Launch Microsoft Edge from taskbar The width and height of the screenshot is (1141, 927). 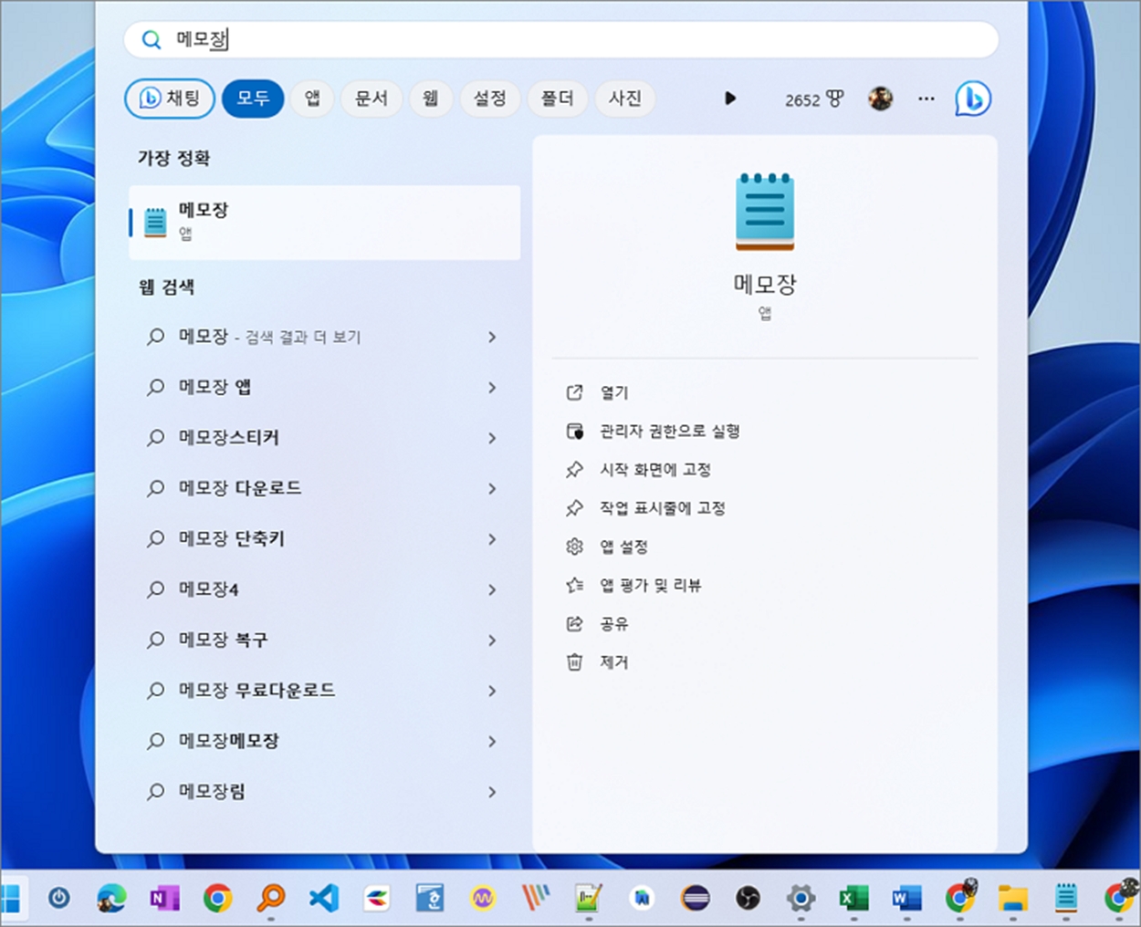[x=111, y=899]
